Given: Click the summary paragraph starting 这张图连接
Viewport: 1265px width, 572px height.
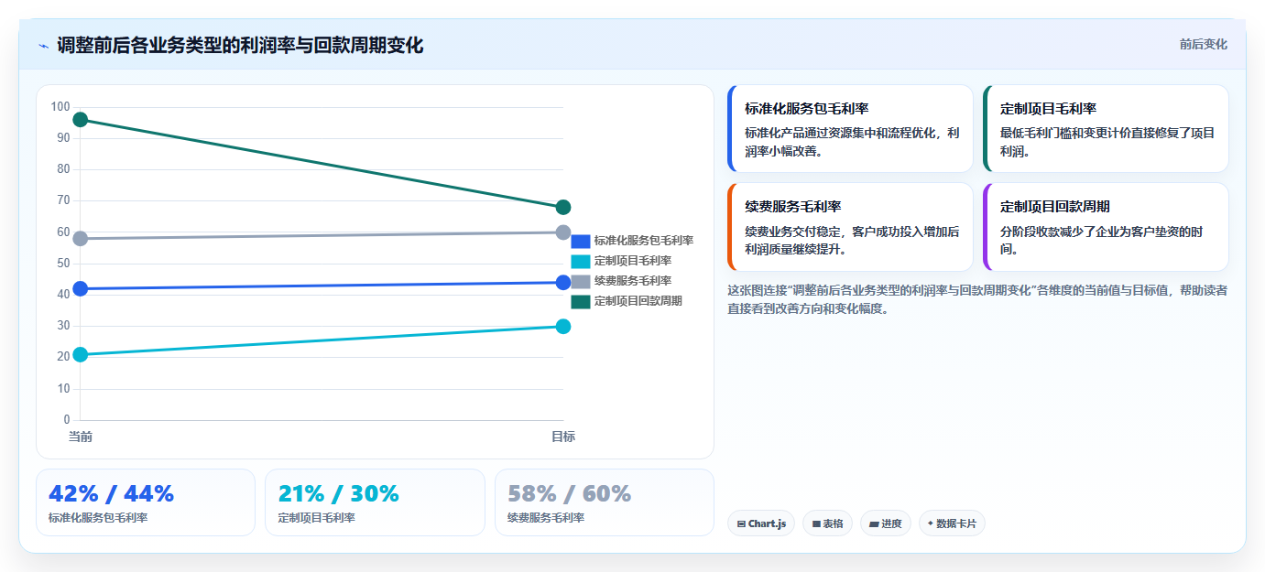Looking at the screenshot, I should point(977,299).
